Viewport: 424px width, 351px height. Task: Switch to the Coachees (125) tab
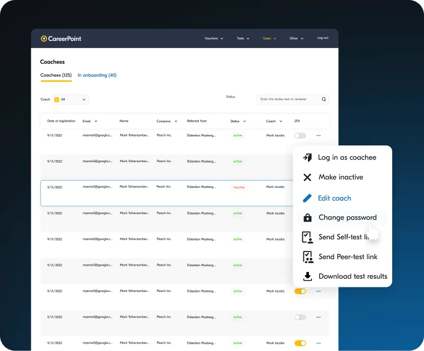(56, 75)
